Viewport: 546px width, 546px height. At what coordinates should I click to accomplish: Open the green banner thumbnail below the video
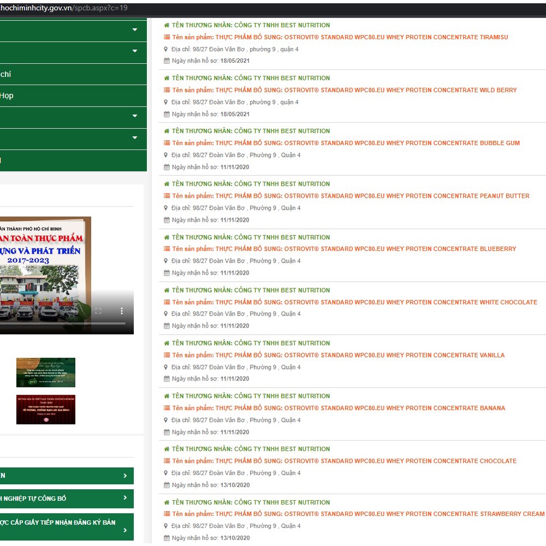tap(46, 372)
